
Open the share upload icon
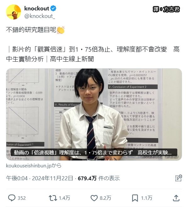click(x=176, y=198)
